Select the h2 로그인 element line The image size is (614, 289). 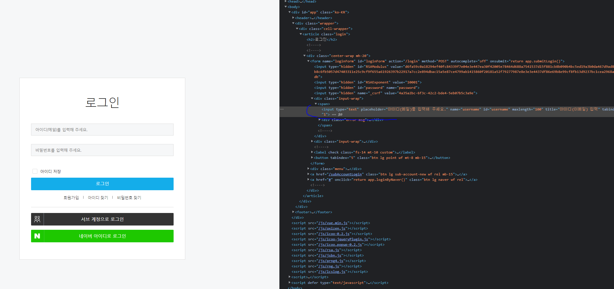click(322, 39)
